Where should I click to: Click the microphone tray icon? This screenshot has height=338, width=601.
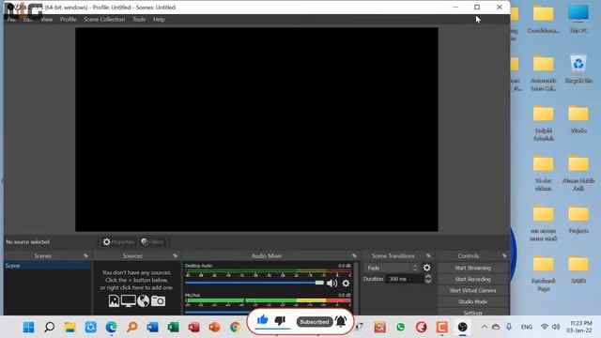click(509, 327)
